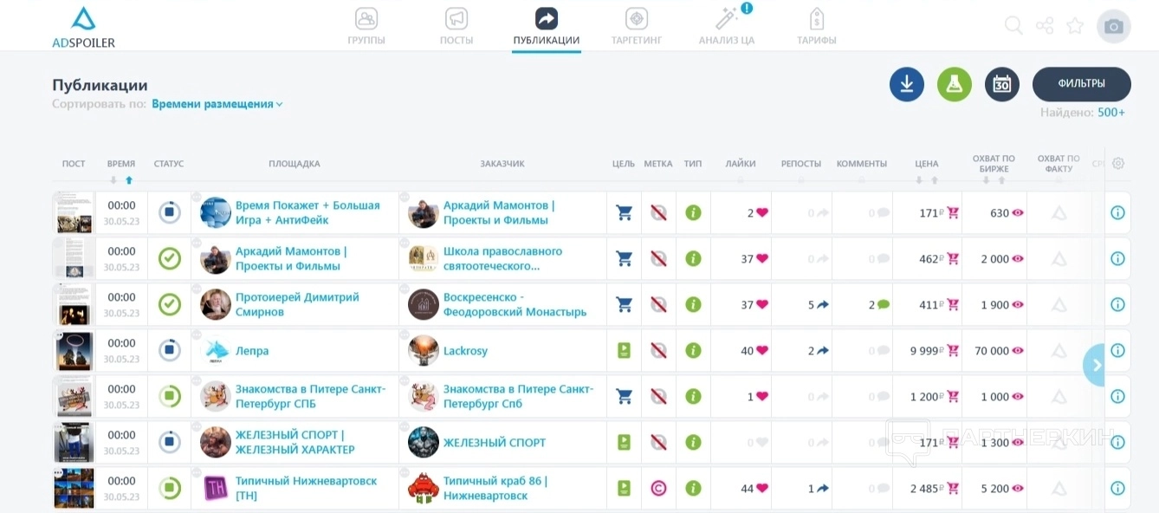Click the blue download button
The height and width of the screenshot is (513, 1159).
pyautogui.click(x=907, y=84)
